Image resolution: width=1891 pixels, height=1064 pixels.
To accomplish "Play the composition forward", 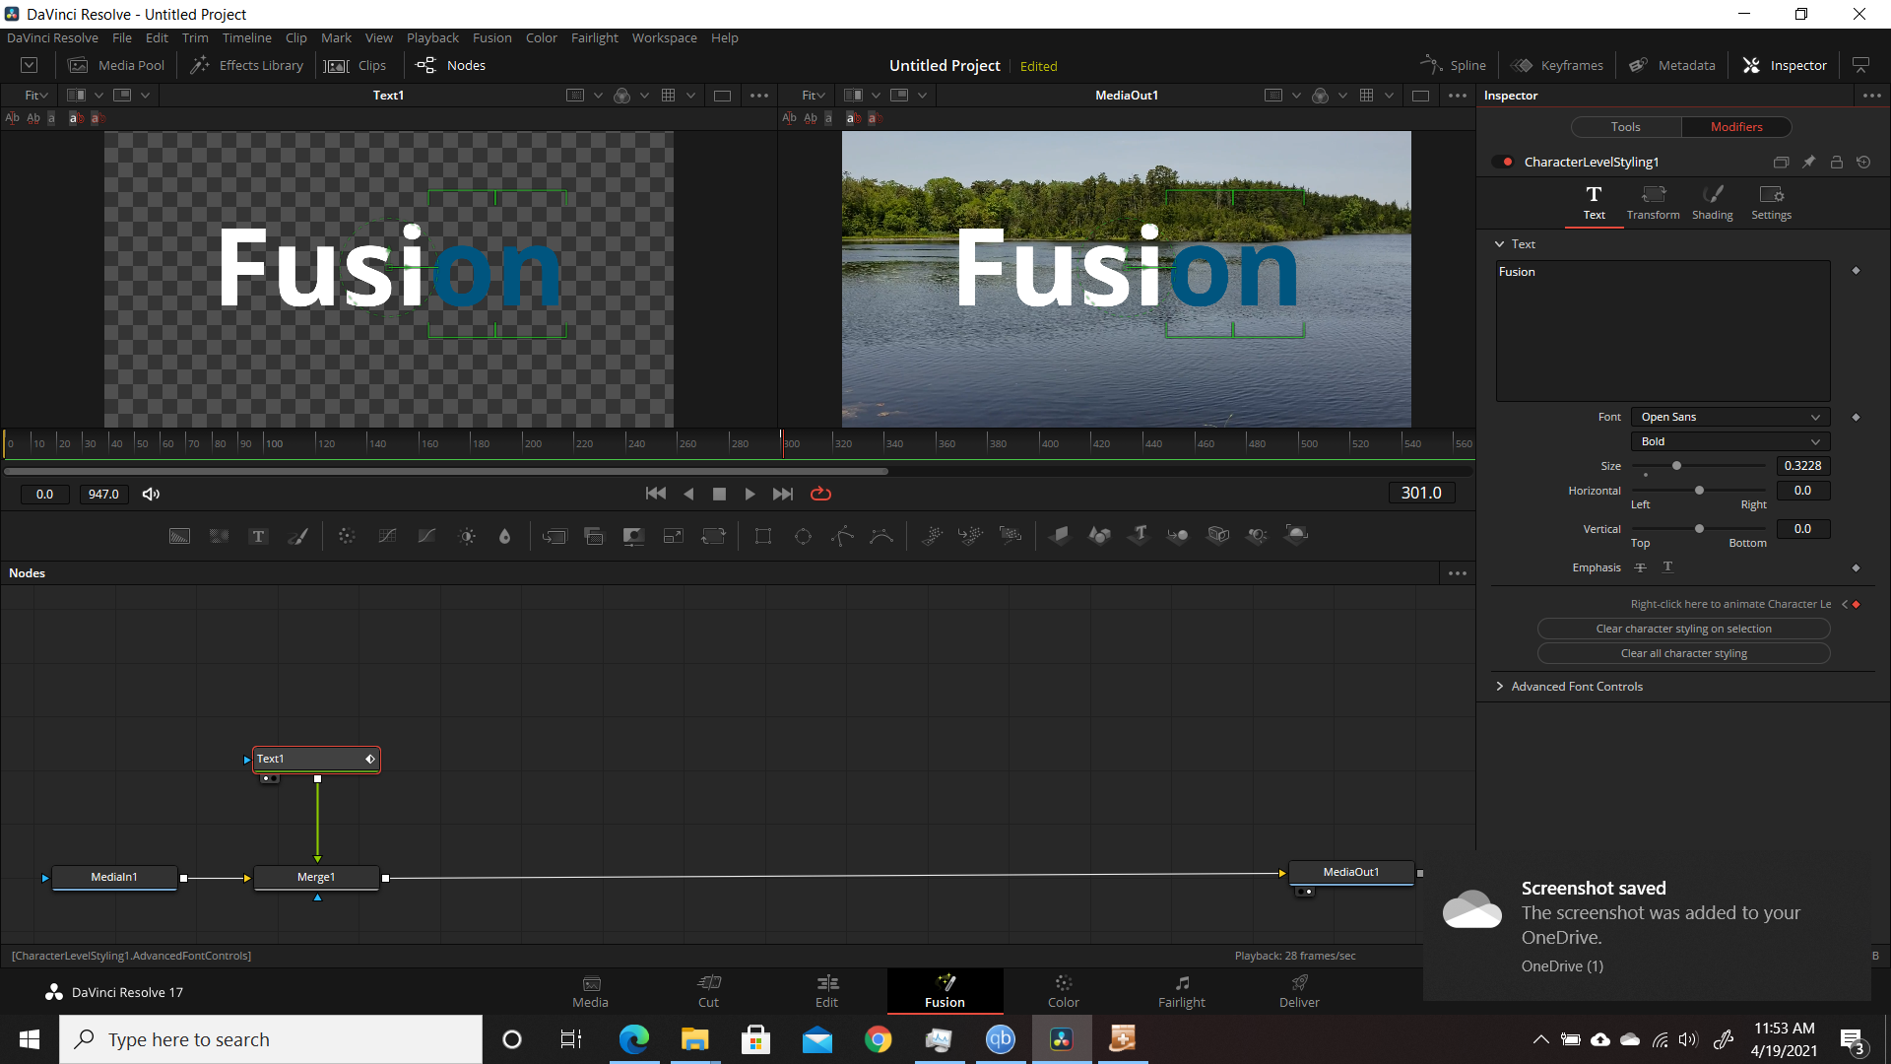I will tap(750, 494).
